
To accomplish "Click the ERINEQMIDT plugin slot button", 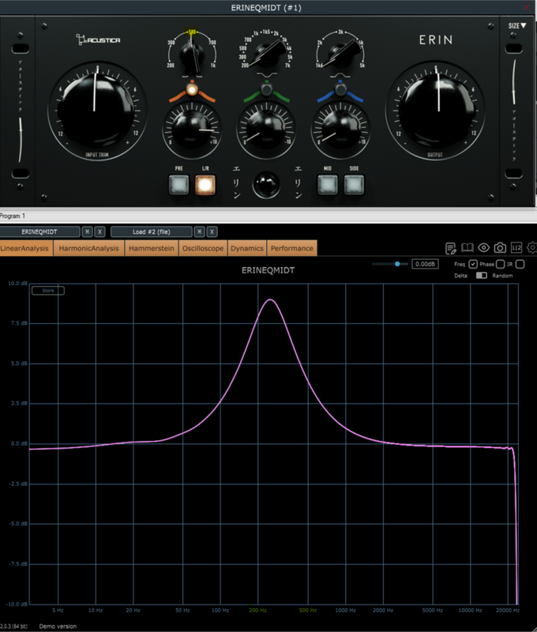I will [39, 231].
